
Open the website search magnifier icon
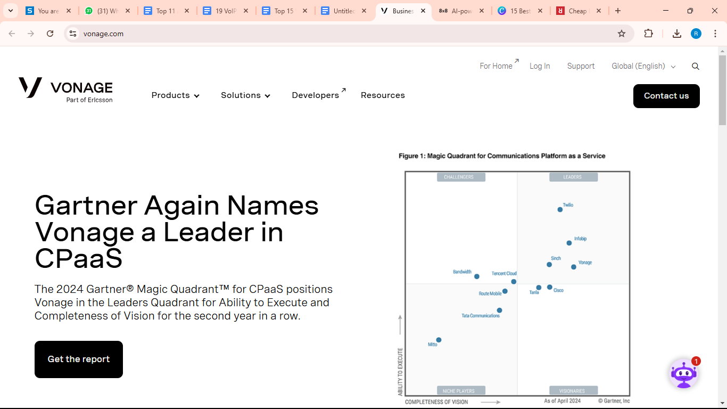click(696, 66)
